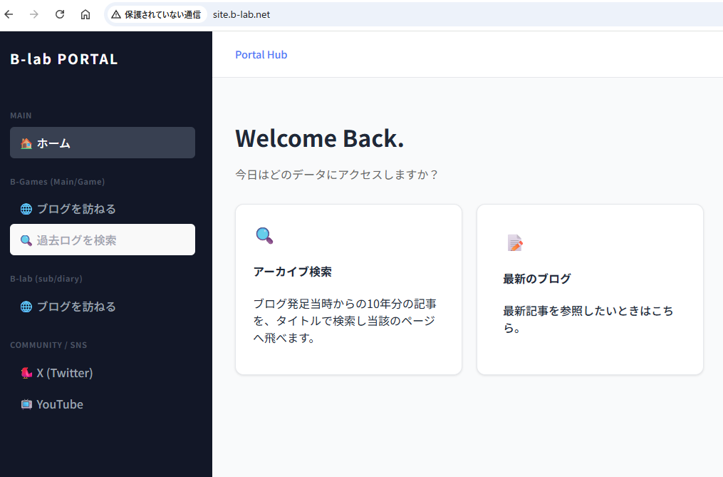This screenshot has width=723, height=477.
Task: Reload the page with browser refresh button
Action: (x=60, y=14)
